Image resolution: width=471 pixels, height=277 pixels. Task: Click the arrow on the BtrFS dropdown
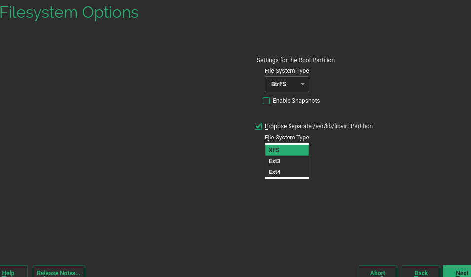tap(303, 84)
